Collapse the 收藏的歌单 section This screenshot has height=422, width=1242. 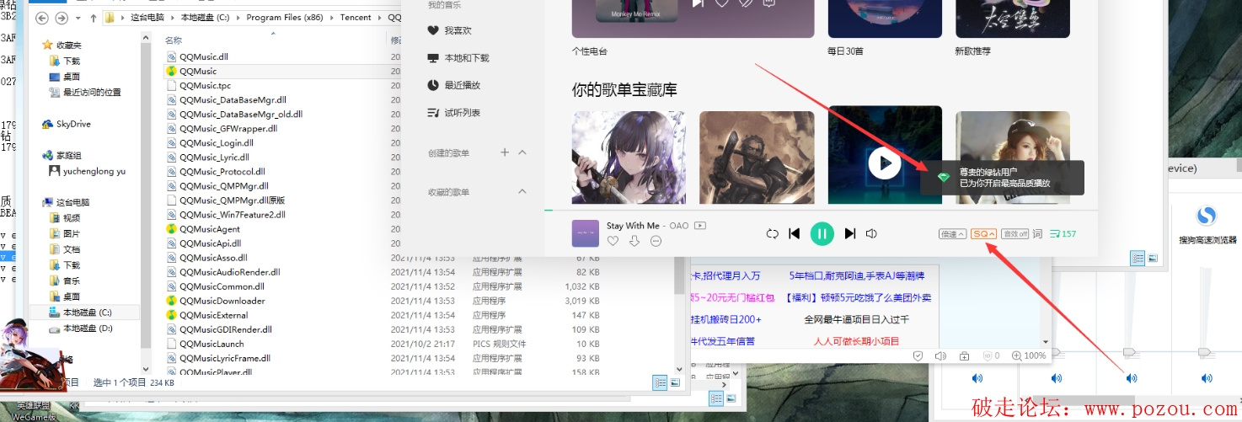click(522, 192)
